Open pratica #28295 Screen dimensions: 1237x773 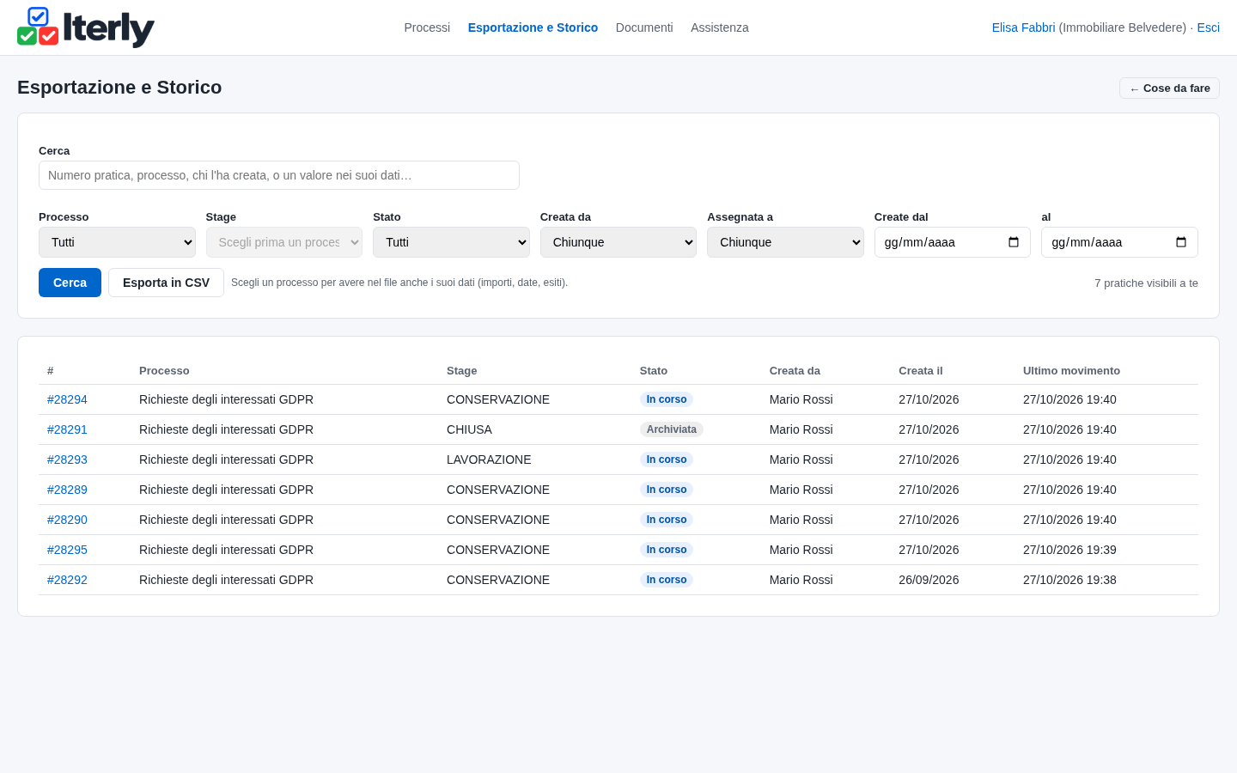[67, 550]
